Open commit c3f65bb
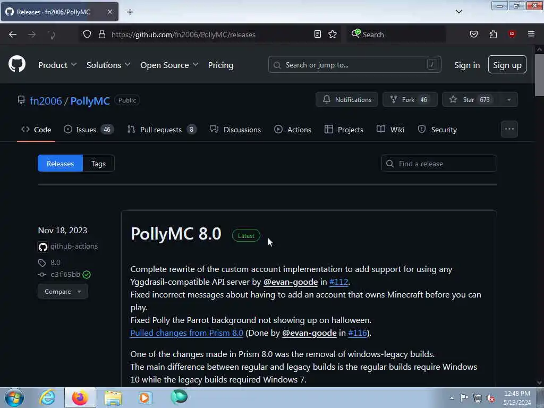Viewport: 544px width, 408px height. (65, 275)
